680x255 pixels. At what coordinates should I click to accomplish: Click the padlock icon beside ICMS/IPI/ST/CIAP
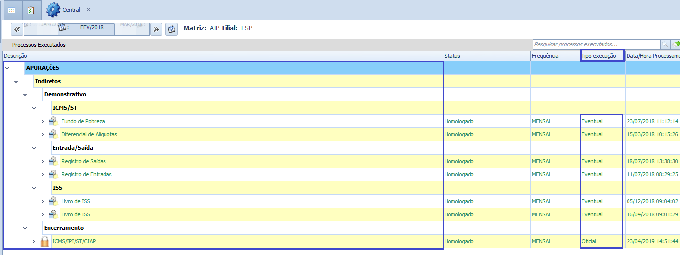[x=45, y=241]
